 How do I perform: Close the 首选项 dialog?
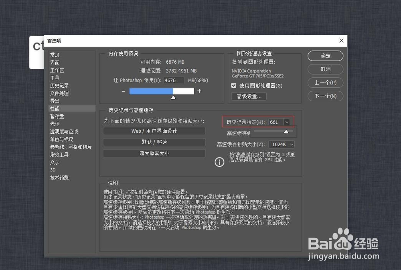341,41
